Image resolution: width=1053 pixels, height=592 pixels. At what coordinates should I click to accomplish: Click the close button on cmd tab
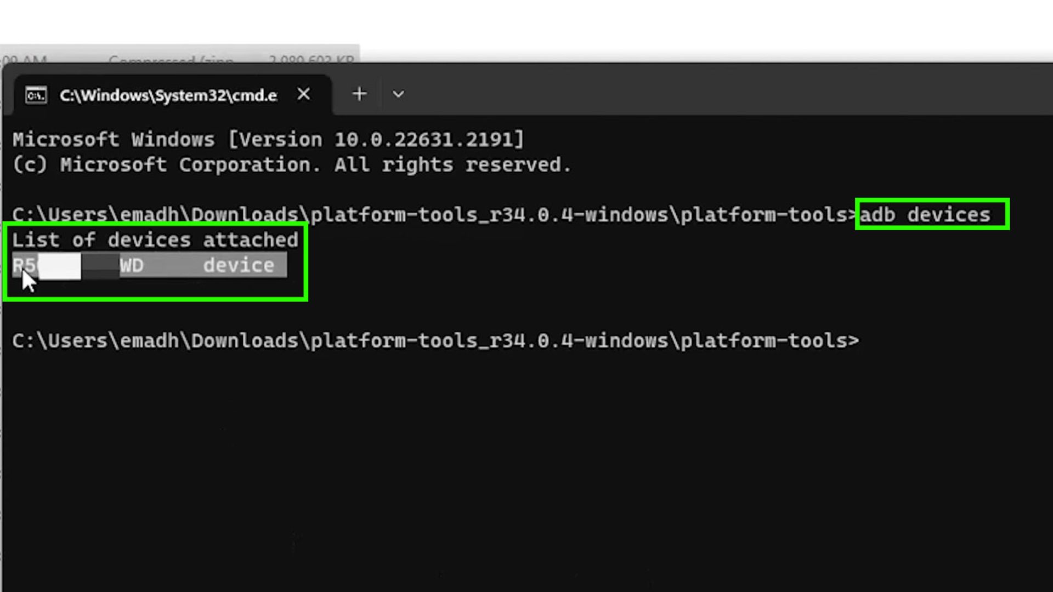pos(303,94)
